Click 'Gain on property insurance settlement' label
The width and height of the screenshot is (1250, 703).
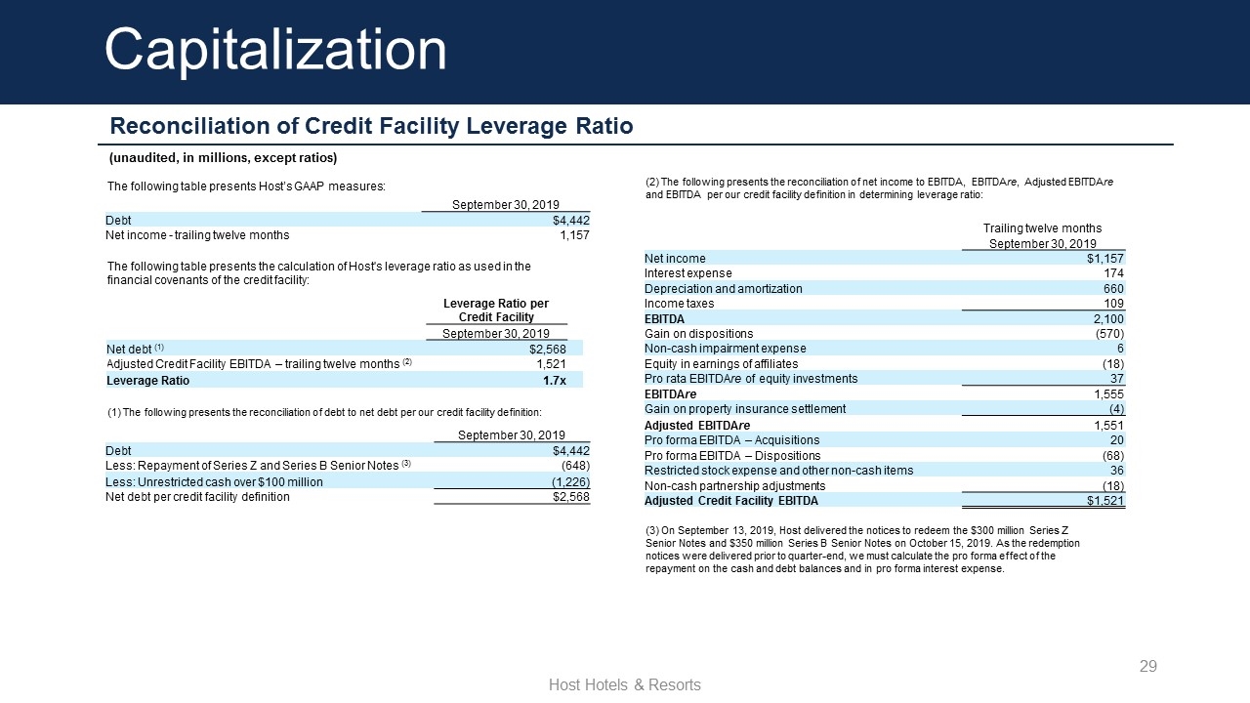pyautogui.click(x=745, y=409)
